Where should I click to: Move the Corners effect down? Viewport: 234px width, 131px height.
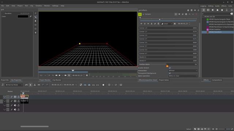point(193,14)
